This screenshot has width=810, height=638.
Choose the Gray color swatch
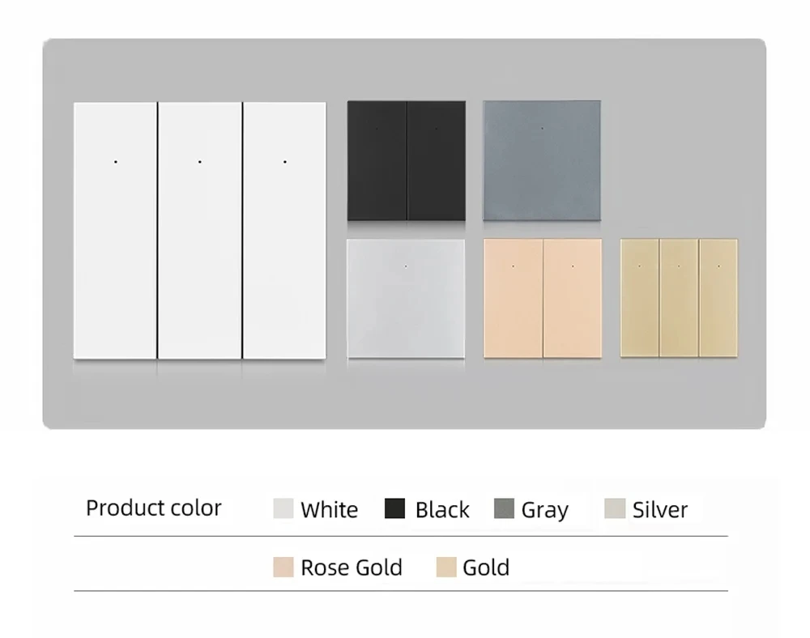tap(504, 508)
